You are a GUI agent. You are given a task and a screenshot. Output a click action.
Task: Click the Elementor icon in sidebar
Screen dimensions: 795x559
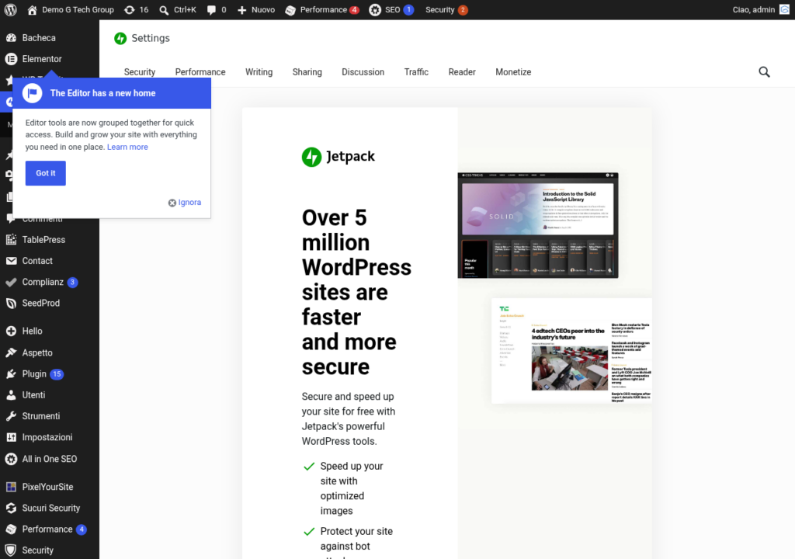[11, 59]
